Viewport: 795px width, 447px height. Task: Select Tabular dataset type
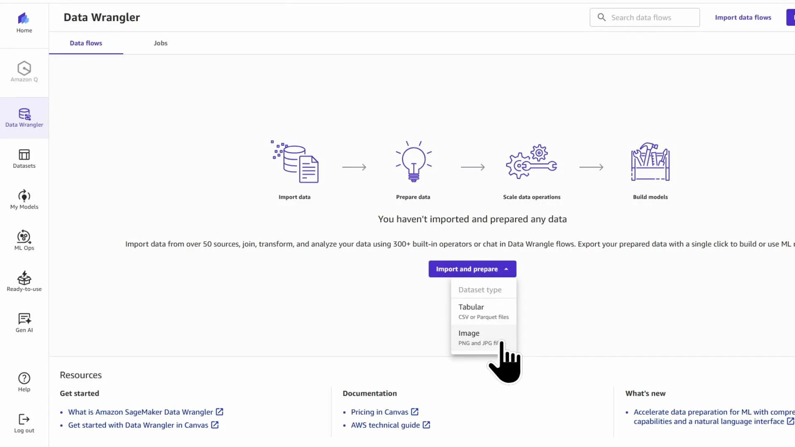pyautogui.click(x=483, y=311)
